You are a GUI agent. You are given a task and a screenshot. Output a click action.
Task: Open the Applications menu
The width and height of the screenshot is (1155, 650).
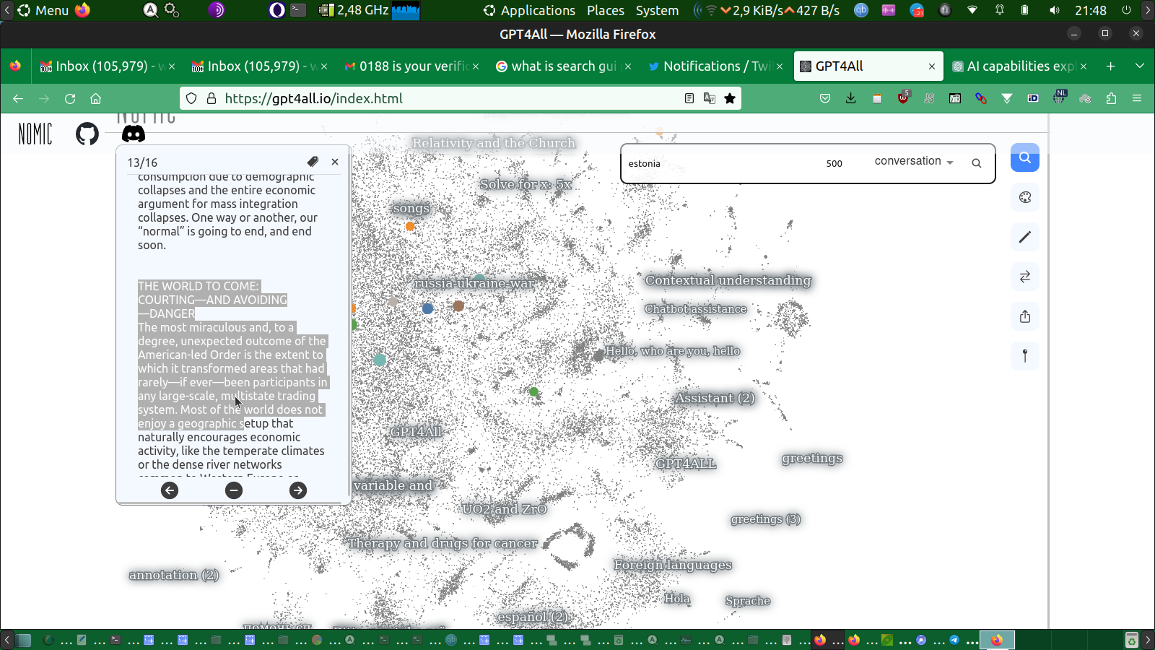click(x=530, y=10)
